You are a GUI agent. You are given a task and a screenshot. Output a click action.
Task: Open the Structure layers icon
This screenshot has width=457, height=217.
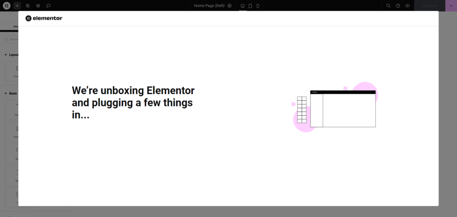click(38, 5)
